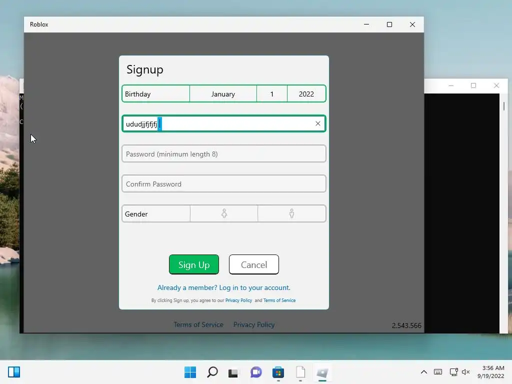The height and width of the screenshot is (384, 512).
Task: Open the blank document icon on taskbar
Action: pyautogui.click(x=300, y=372)
